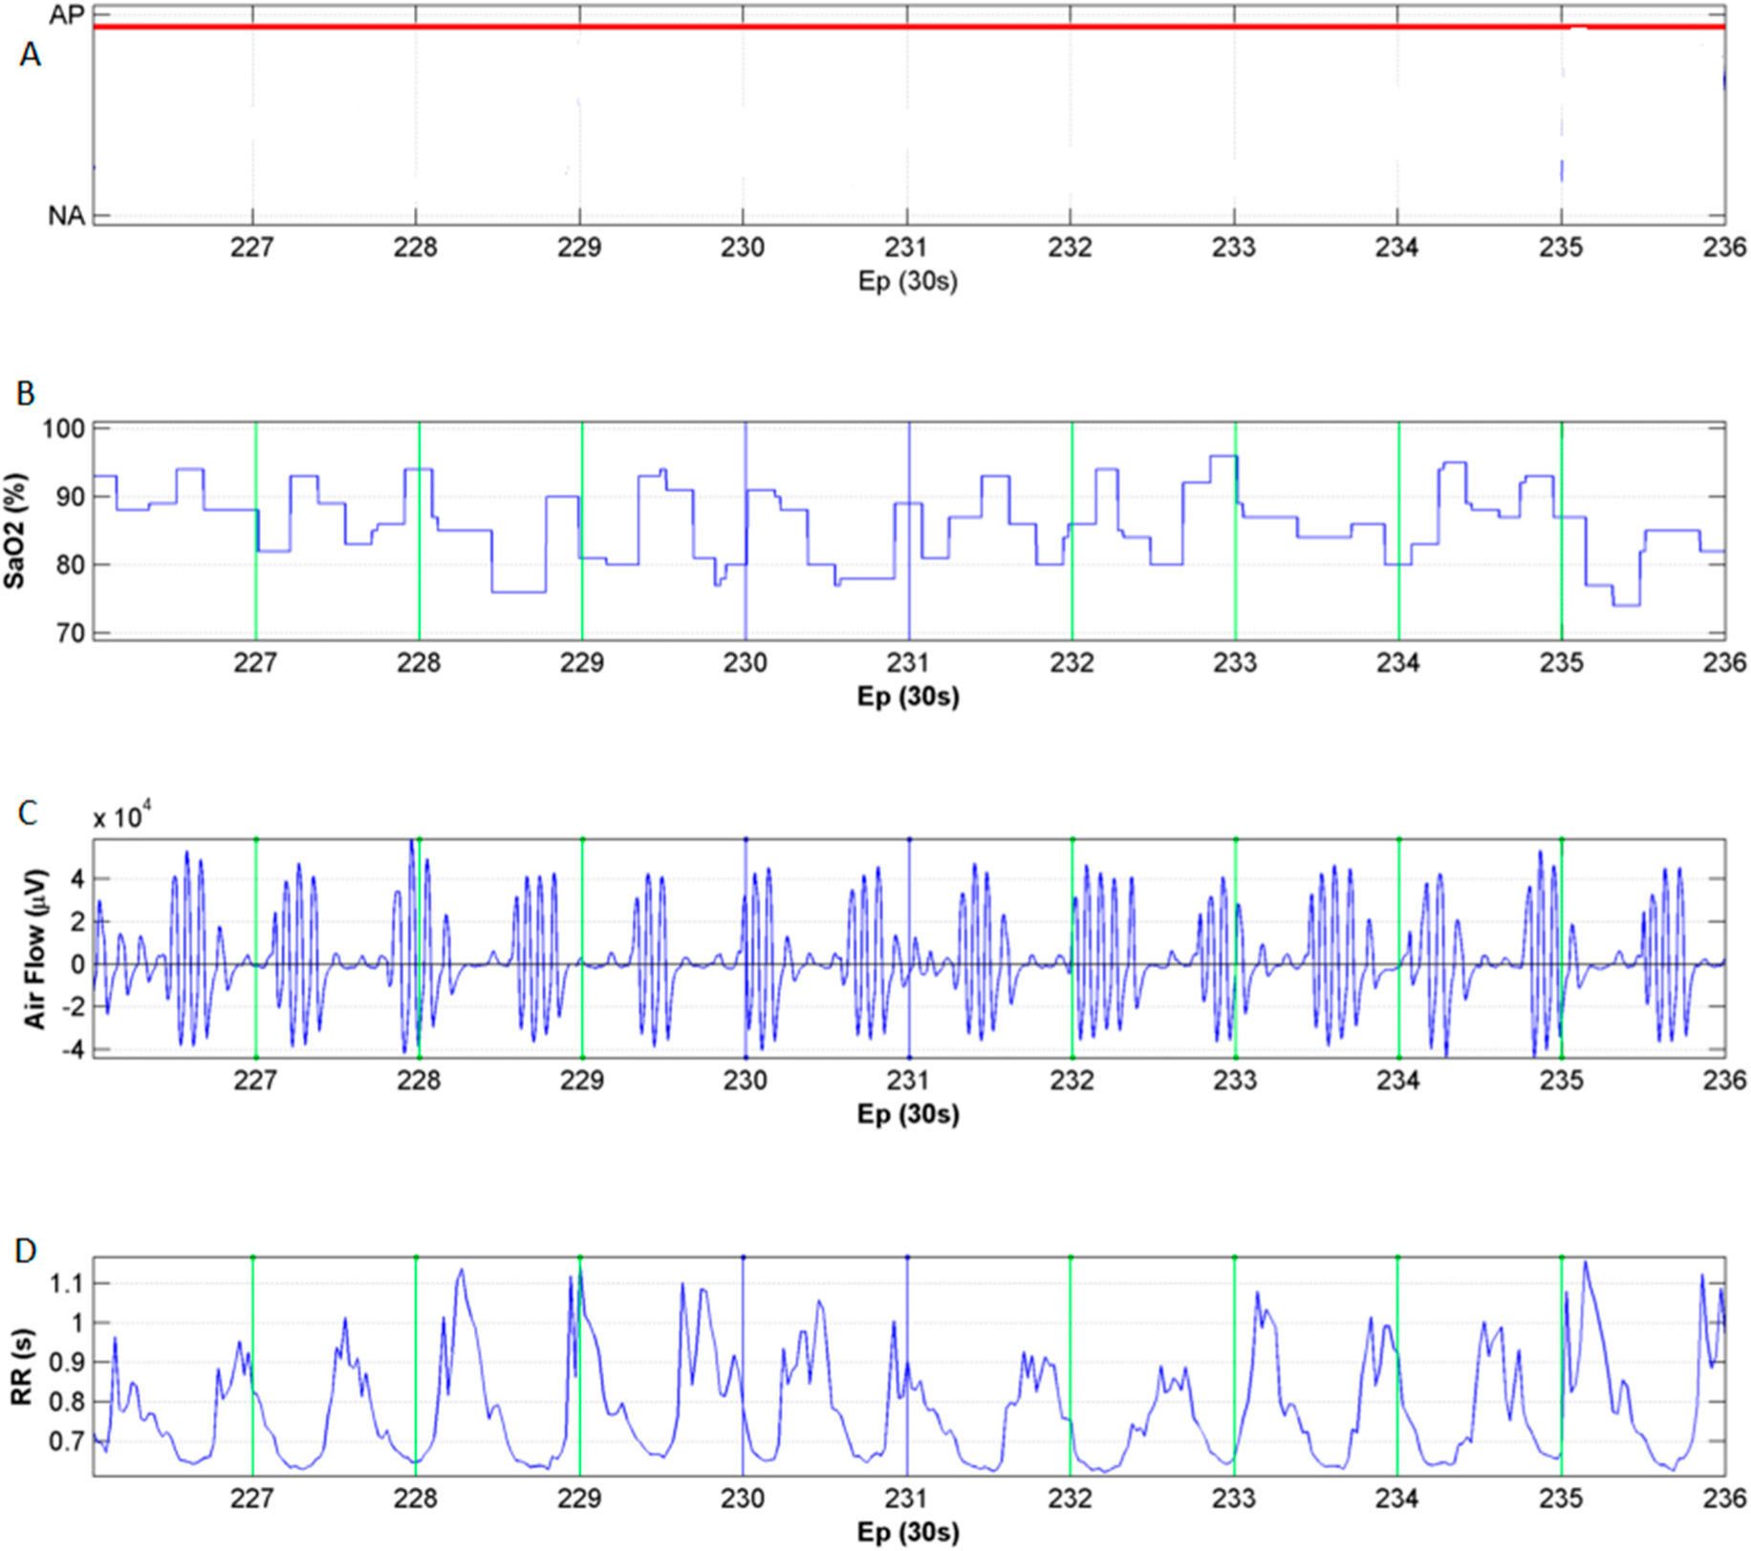Image resolution: width=1751 pixels, height=1551 pixels.
Task: Select tick label 228 below Air Flow plot
Action: [419, 1081]
